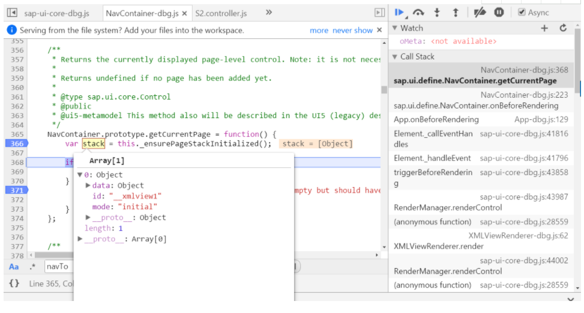Deactivate all breakpoints
Screen dimensions: 584x313
480,13
